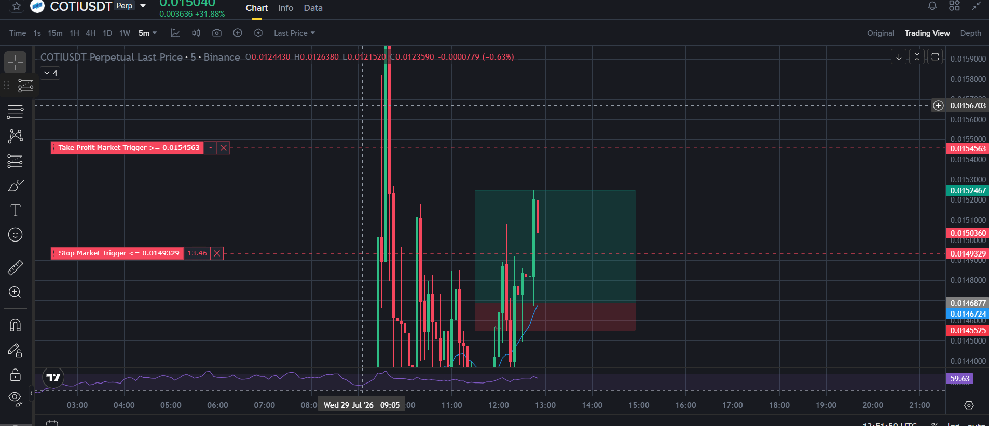The width and height of the screenshot is (989, 426).
Task: Select the brush drawing tool
Action: (x=16, y=186)
